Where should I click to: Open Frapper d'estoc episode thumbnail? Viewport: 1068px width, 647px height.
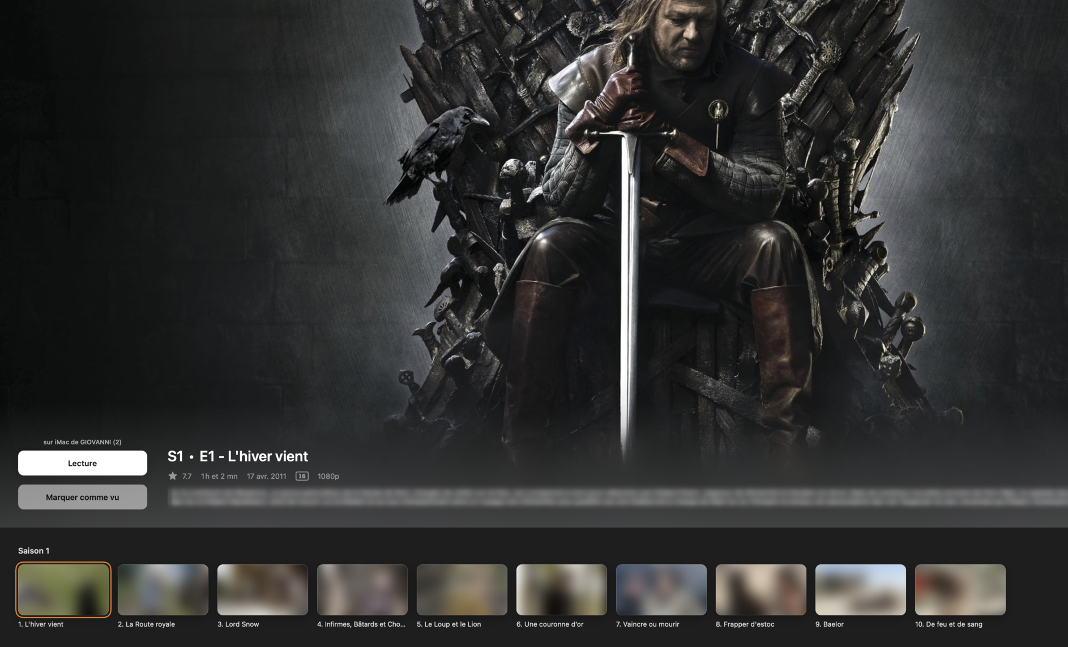click(x=761, y=590)
